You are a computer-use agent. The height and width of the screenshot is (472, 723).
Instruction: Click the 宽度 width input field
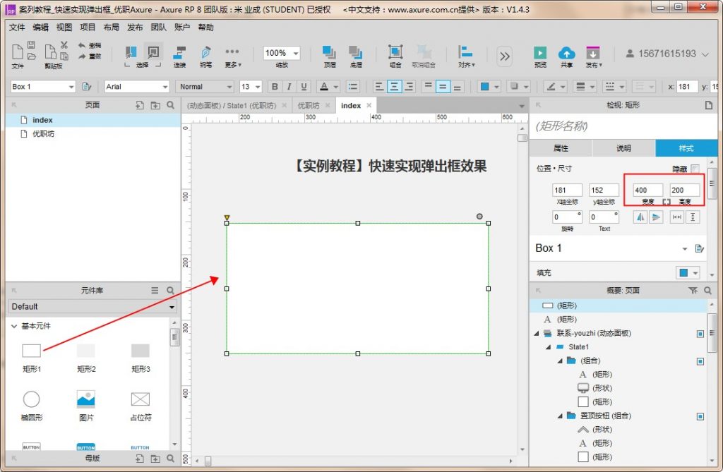[647, 190]
